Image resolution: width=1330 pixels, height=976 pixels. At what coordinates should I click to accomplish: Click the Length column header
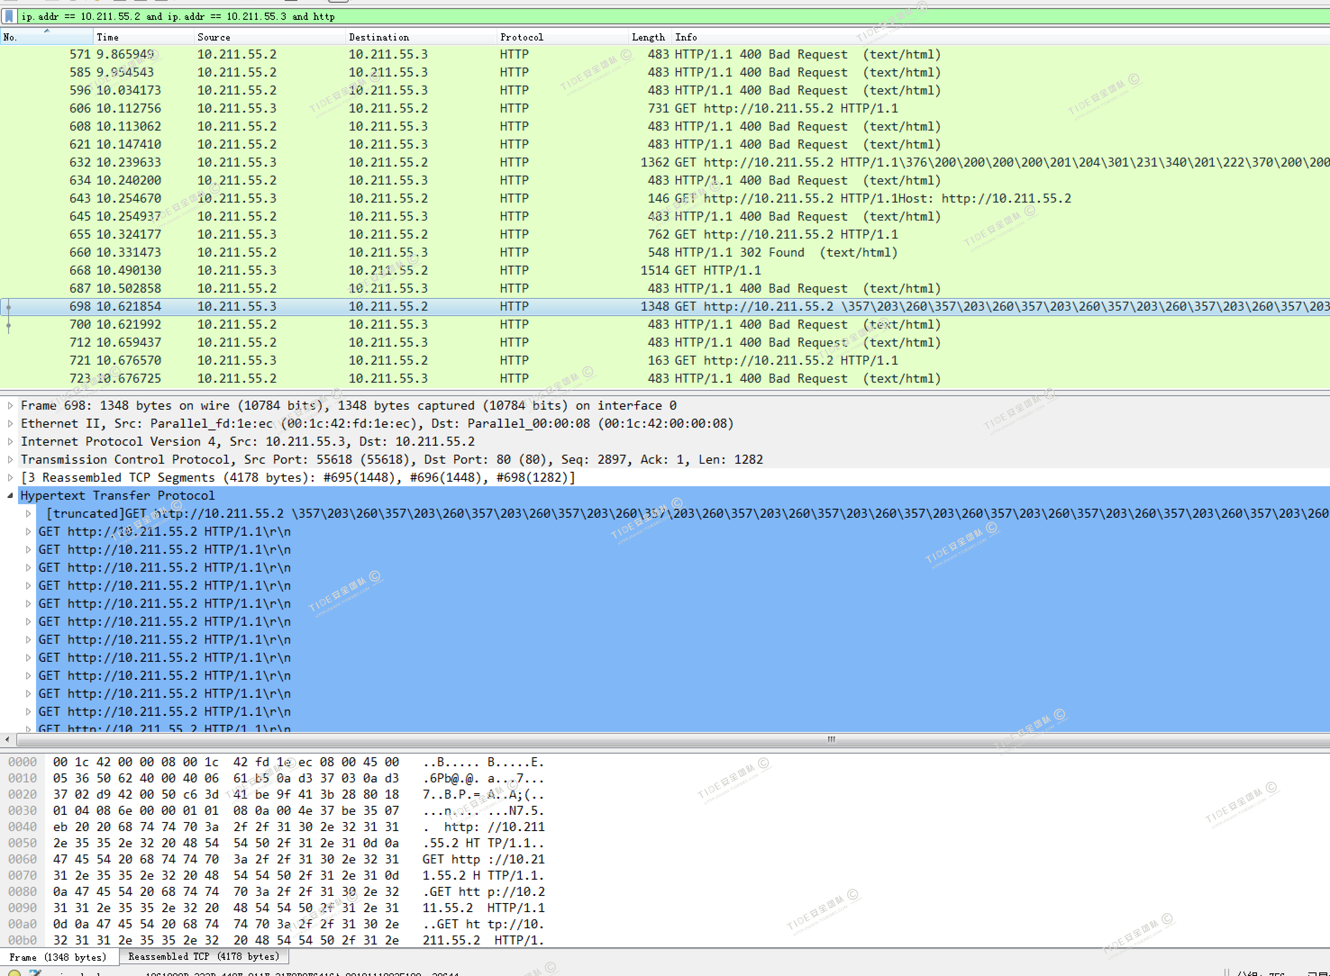tap(648, 37)
